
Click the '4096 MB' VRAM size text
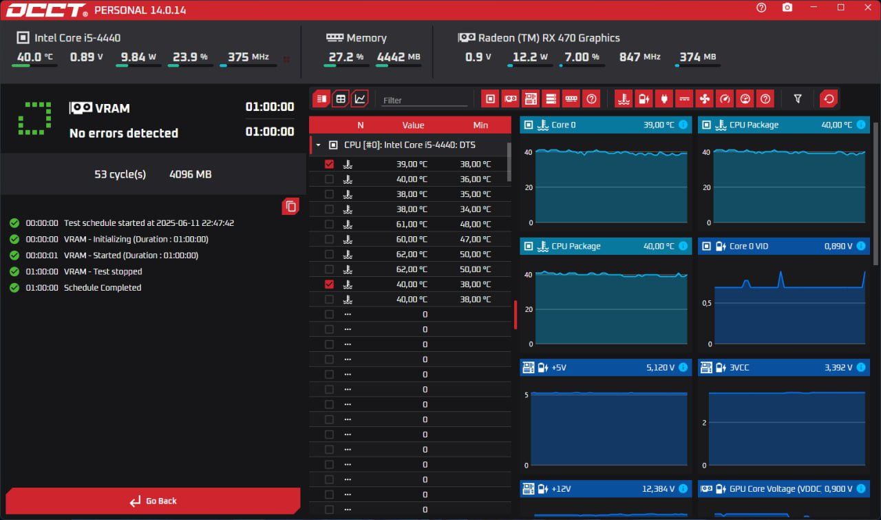[x=191, y=174]
